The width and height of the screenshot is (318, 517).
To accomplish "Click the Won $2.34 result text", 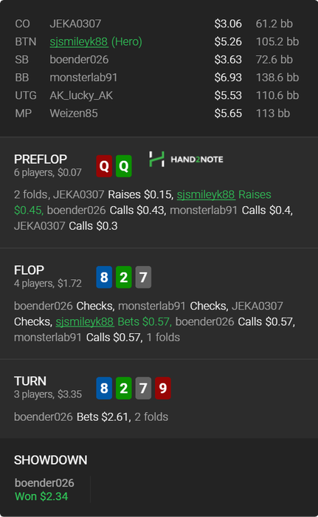I will pos(41,496).
